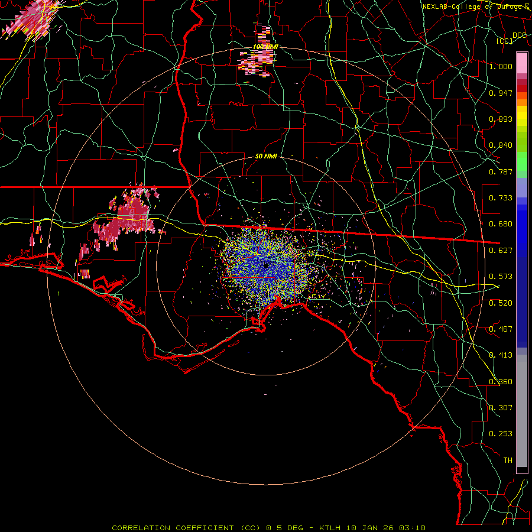Select the 0.787 scale label

tap(501, 171)
